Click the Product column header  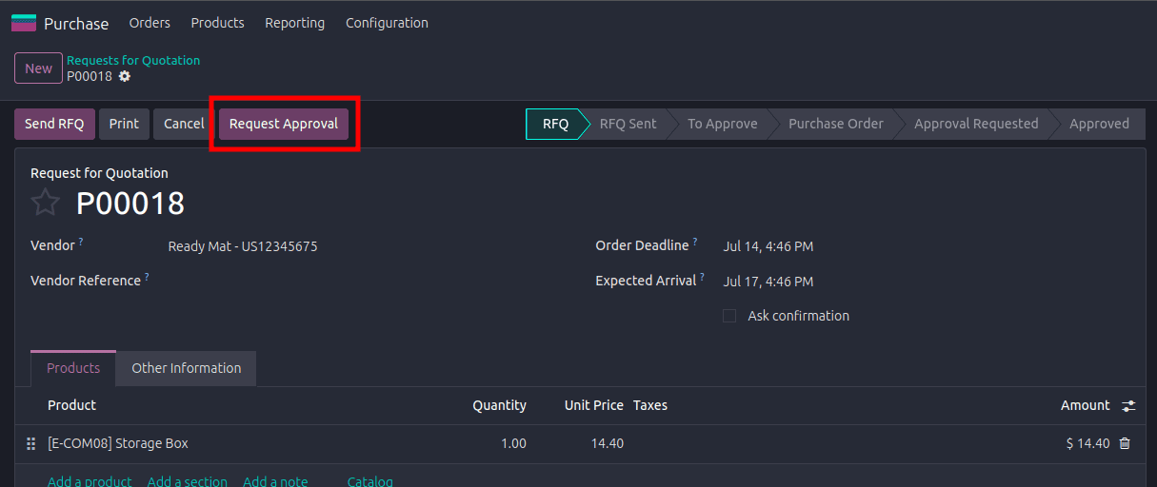(71, 405)
